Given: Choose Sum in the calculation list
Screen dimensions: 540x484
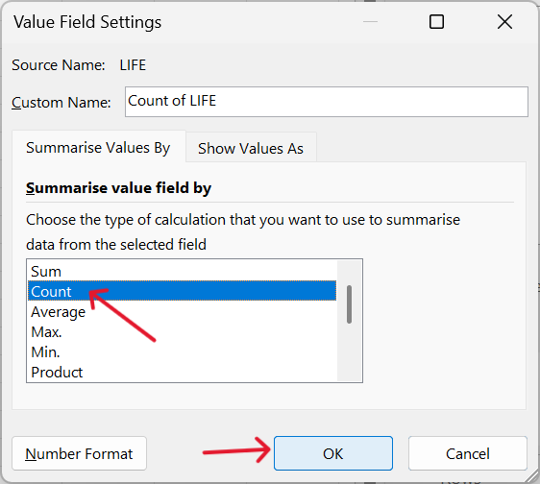Looking at the screenshot, I should 182,271.
